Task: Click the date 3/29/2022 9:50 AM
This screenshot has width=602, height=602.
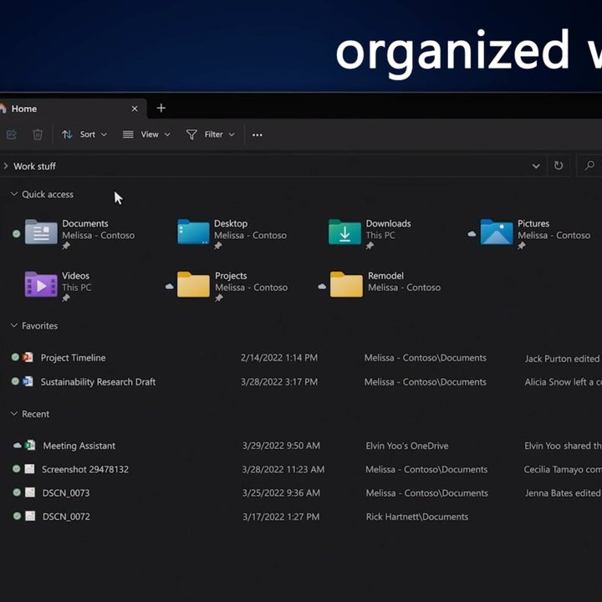Action: (x=281, y=446)
